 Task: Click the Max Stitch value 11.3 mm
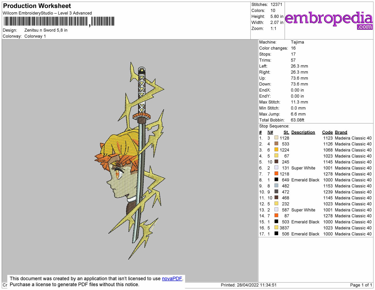click(x=299, y=102)
